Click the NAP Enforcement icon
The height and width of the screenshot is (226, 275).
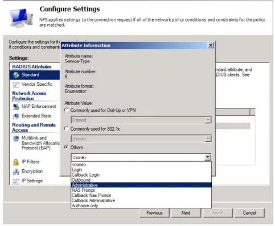pyautogui.click(x=16, y=107)
